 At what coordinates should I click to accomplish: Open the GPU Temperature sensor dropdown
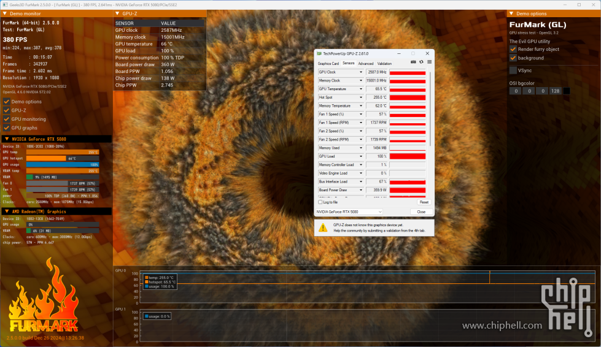click(361, 89)
